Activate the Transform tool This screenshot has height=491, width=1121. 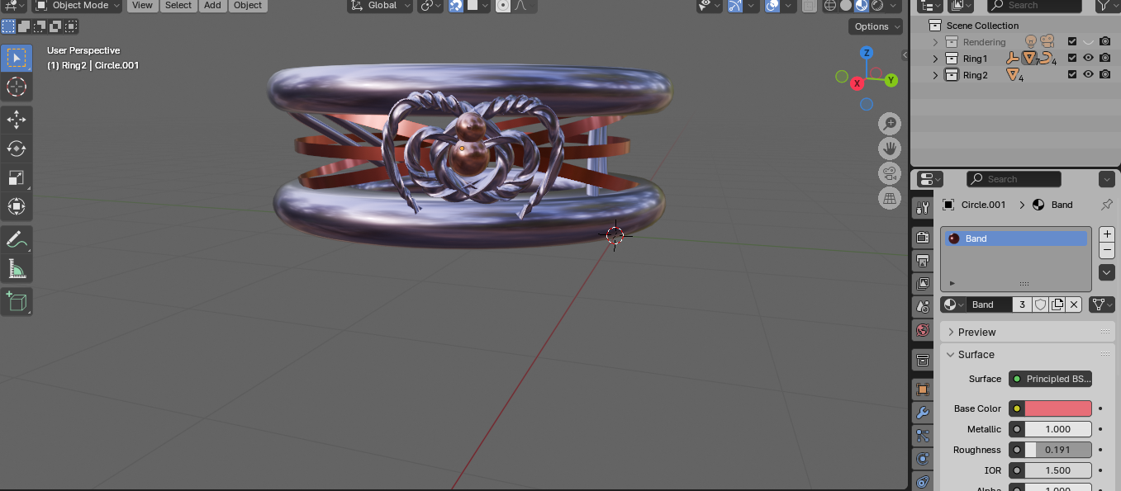coord(17,206)
